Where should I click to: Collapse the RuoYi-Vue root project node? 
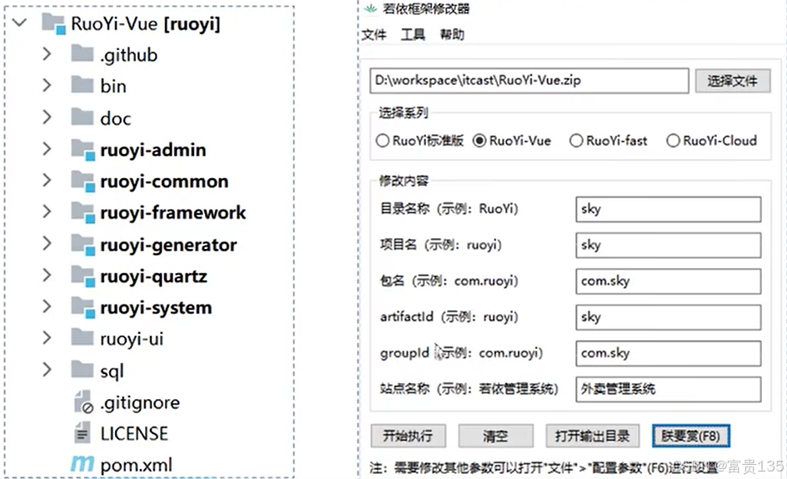[x=19, y=23]
